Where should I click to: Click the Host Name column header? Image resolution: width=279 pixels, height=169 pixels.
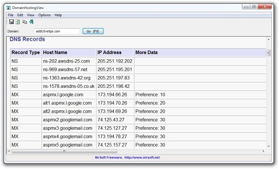pyautogui.click(x=68, y=52)
